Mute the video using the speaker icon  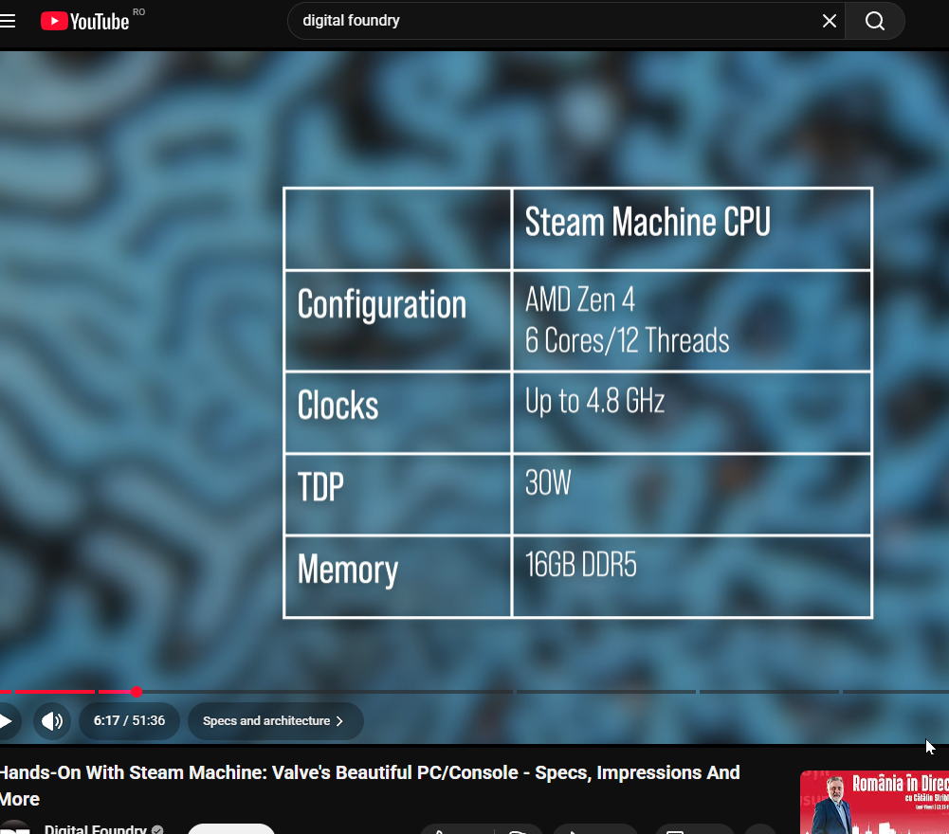pos(52,721)
